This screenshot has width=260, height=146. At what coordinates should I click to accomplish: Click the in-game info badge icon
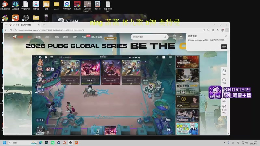tap(46, 57)
